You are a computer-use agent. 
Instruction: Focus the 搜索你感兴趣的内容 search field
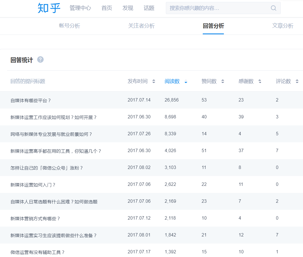(x=223, y=8)
